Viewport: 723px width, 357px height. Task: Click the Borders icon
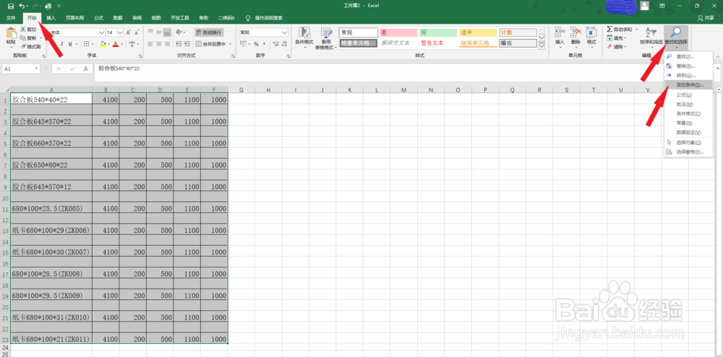[x=86, y=44]
